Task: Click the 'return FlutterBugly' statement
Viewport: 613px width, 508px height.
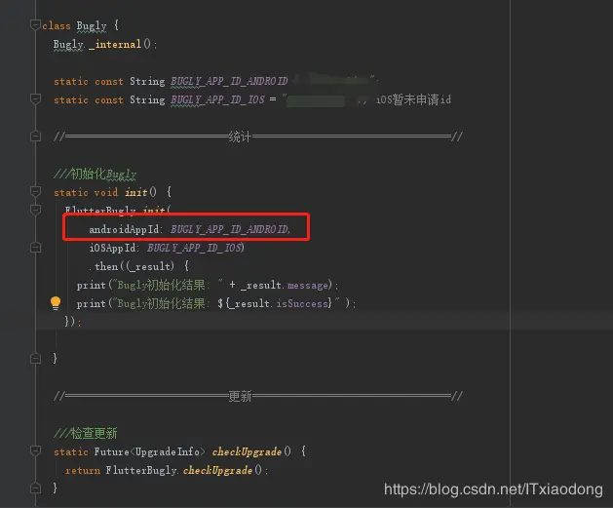Action: [121, 470]
